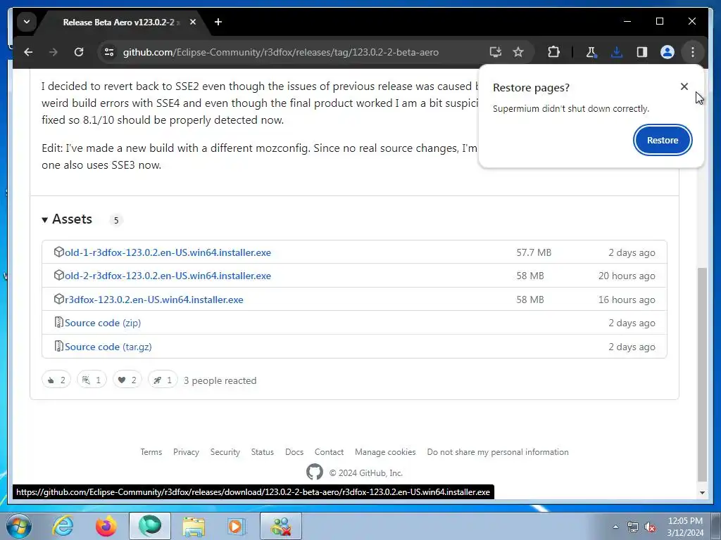Click the page vertical scrollbar thumb
Image resolution: width=721 pixels, height=540 pixels.
point(702,374)
